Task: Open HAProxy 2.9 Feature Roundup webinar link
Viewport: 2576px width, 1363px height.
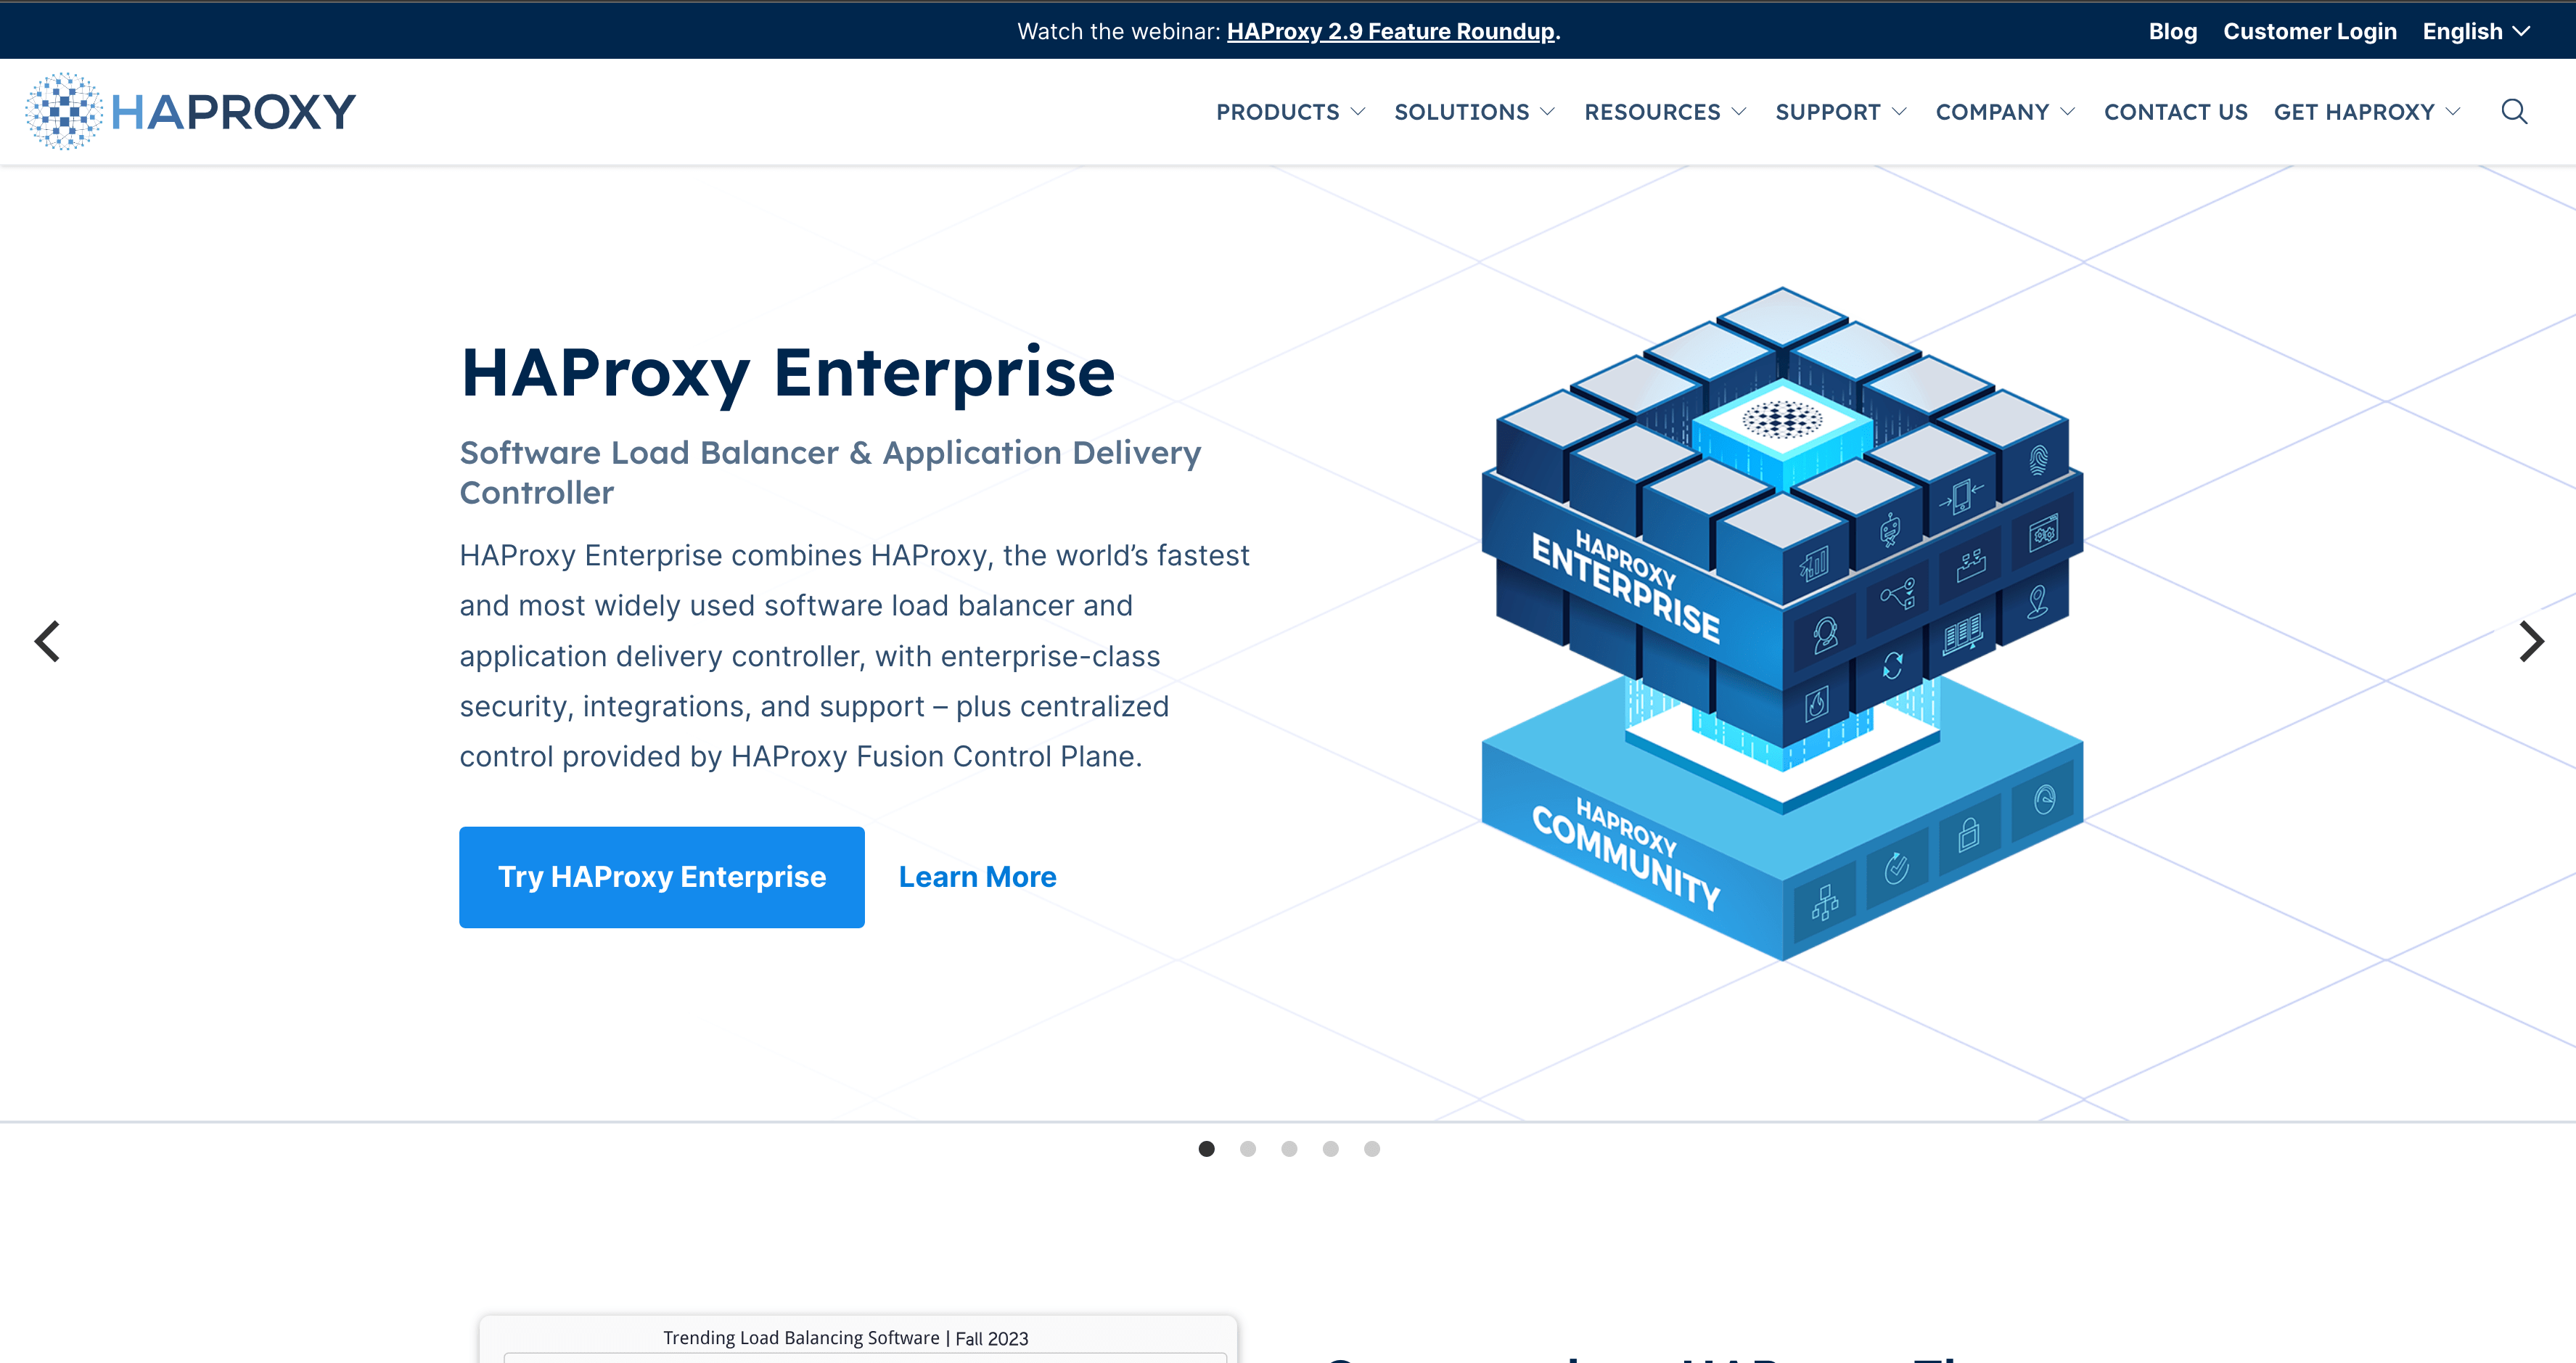Action: pyautogui.click(x=1390, y=31)
